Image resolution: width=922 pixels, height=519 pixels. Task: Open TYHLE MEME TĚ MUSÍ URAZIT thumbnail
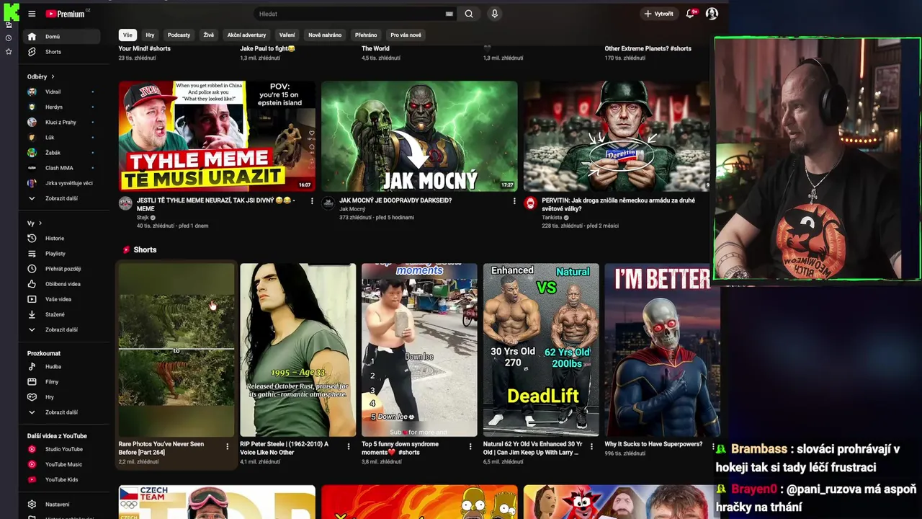click(x=217, y=136)
